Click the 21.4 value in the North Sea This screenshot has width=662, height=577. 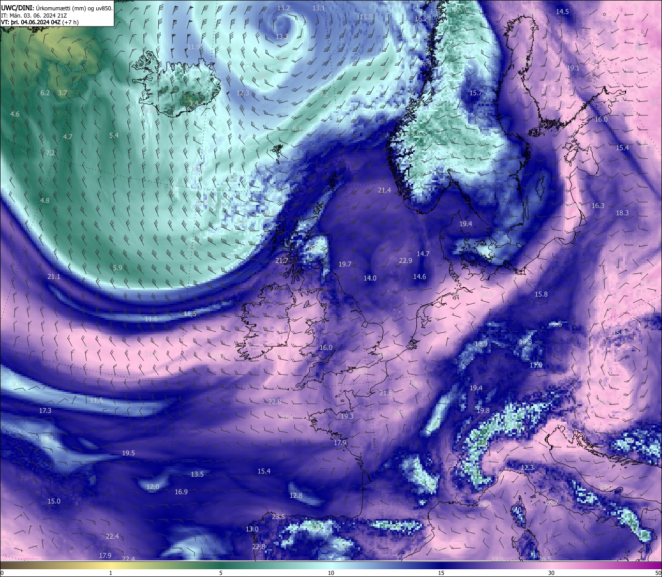(384, 190)
